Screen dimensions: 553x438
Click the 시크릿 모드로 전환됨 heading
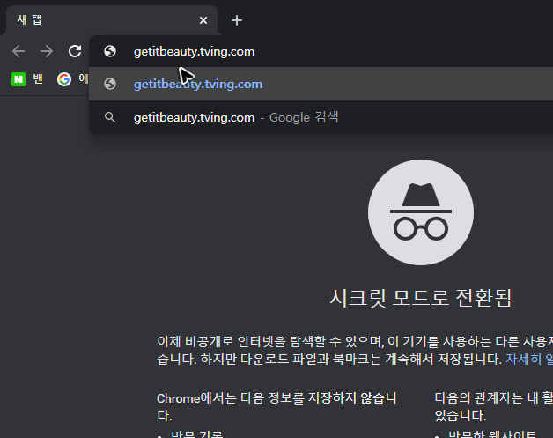[x=420, y=298]
